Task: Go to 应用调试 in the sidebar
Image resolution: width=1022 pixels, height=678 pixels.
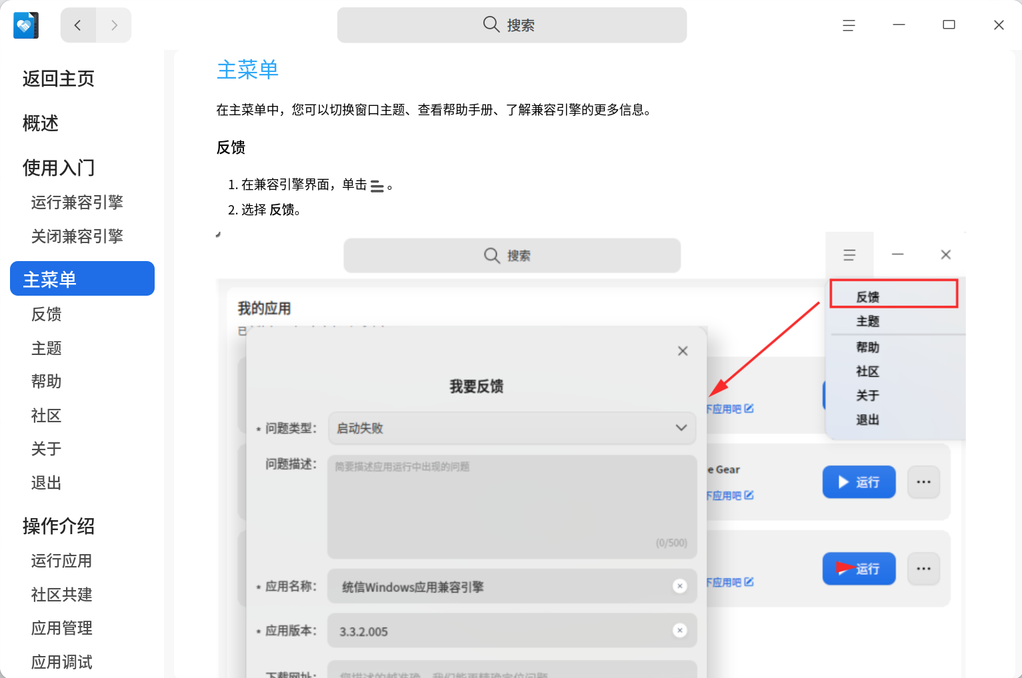Action: tap(62, 662)
